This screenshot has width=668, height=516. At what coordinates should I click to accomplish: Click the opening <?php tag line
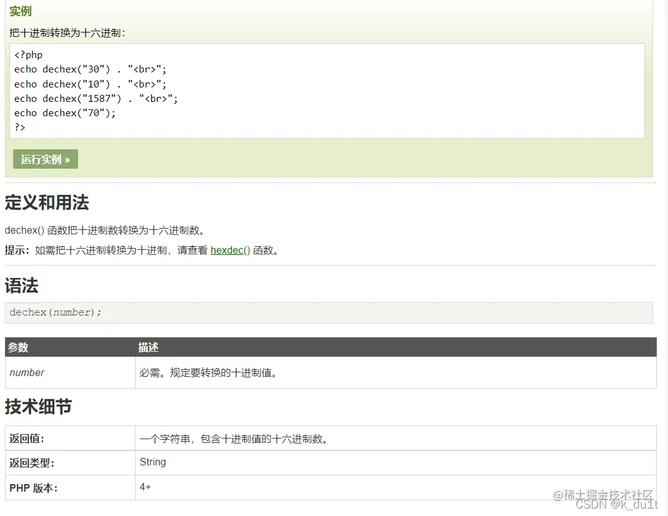click(28, 55)
